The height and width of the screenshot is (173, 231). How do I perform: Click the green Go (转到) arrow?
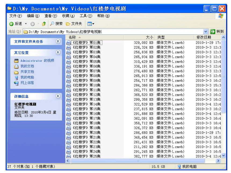212,31
